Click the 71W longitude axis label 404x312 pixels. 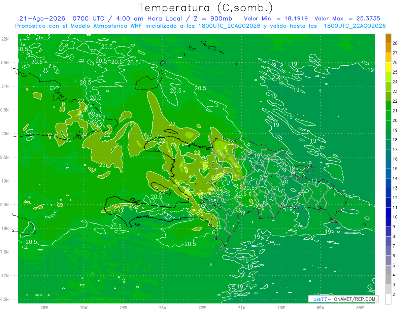tap(241, 307)
